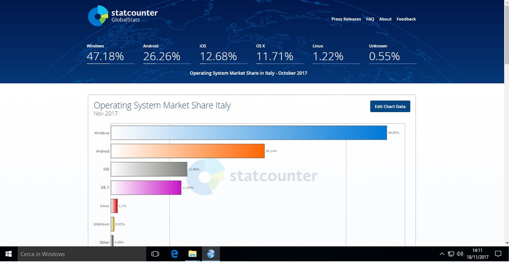Click the Nov 2017 chart subtitle

106,114
